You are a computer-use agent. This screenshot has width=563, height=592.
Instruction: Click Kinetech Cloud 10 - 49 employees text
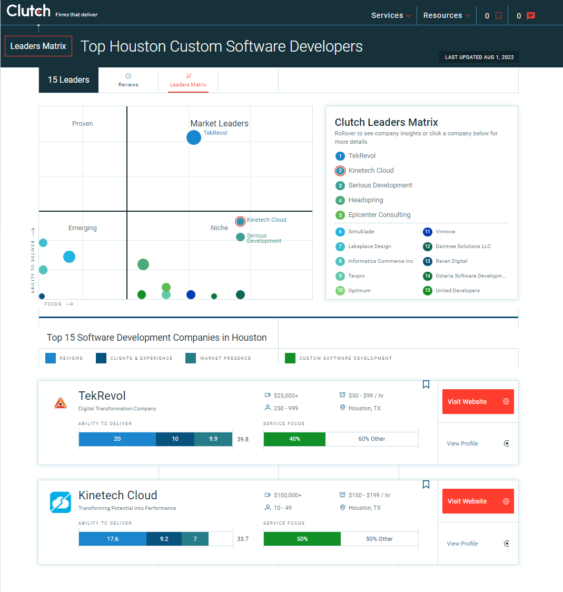point(283,508)
